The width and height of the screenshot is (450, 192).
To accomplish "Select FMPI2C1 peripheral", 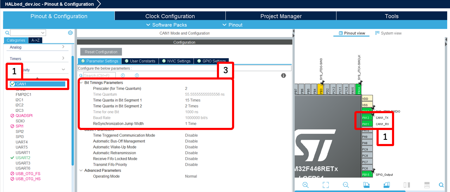I will coord(23,95).
